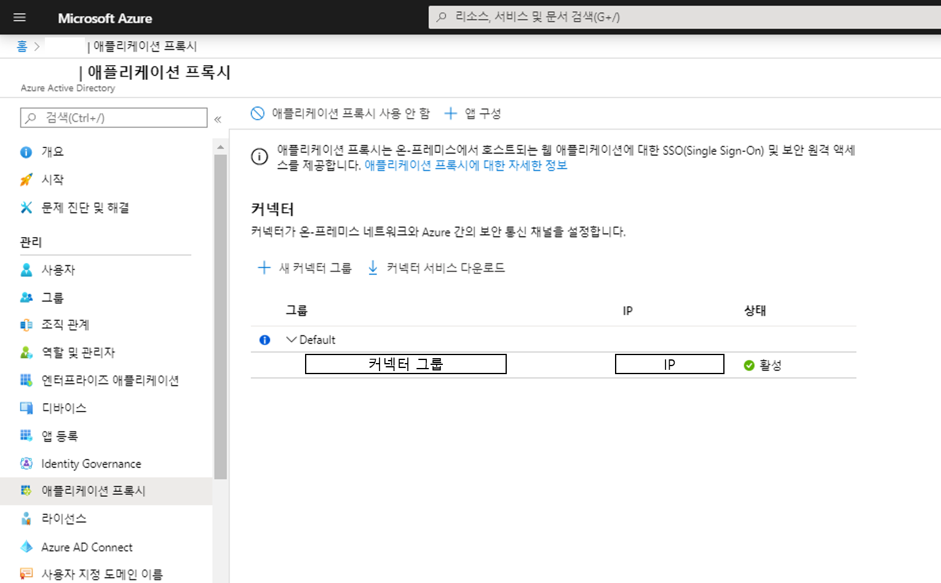Click the 엔터프라이즈 애플리케이션 grid icon
The image size is (941, 583).
pyautogui.click(x=26, y=380)
